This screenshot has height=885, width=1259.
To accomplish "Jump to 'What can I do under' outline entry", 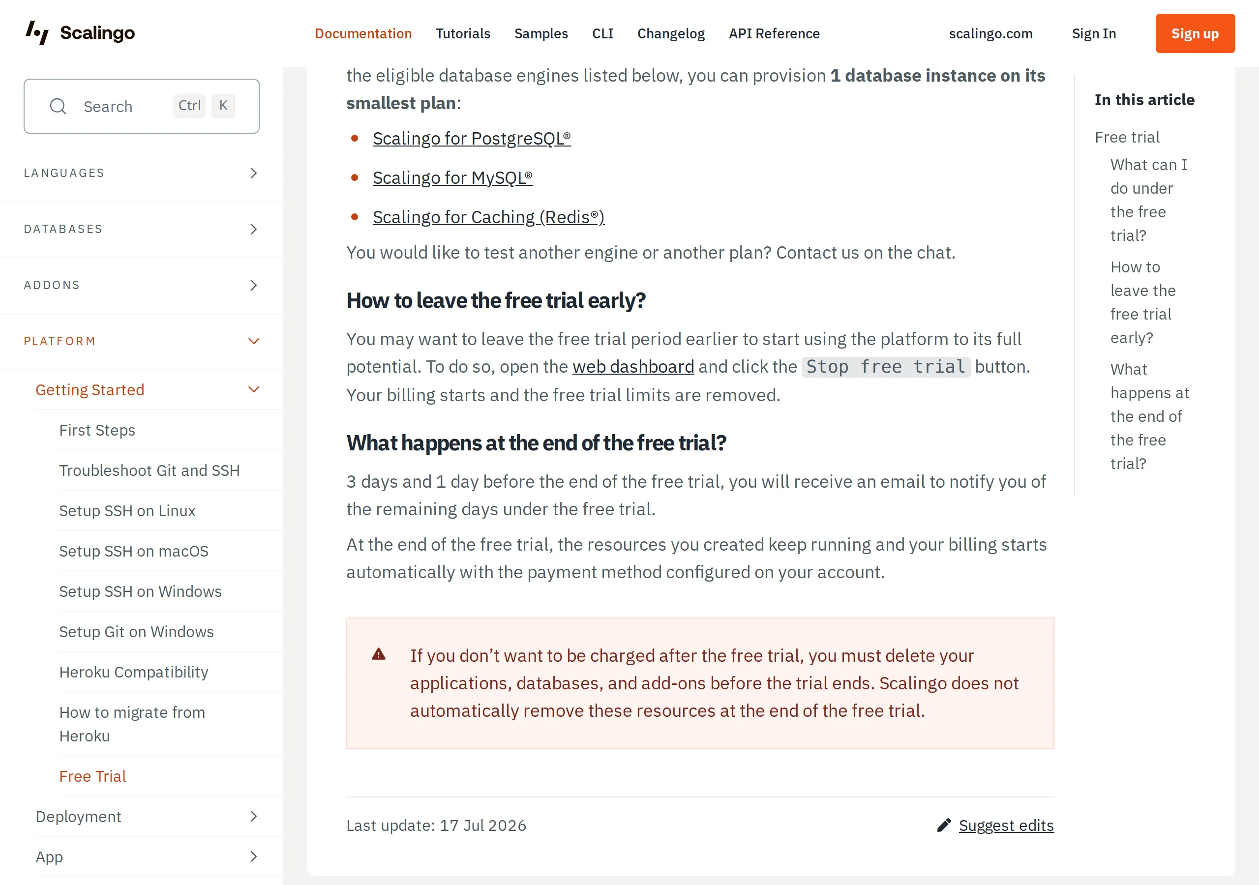I will (x=1149, y=200).
